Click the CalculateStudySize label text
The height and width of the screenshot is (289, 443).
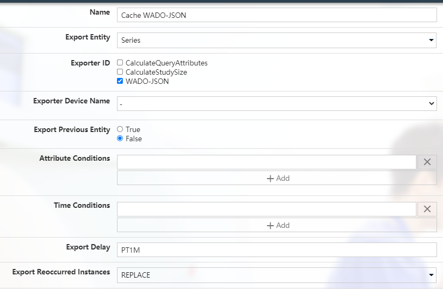click(156, 73)
